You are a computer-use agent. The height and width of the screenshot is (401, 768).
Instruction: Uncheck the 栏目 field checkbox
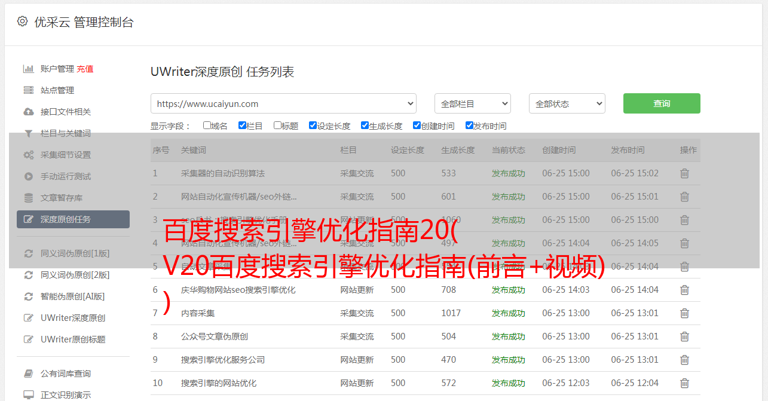click(x=242, y=125)
